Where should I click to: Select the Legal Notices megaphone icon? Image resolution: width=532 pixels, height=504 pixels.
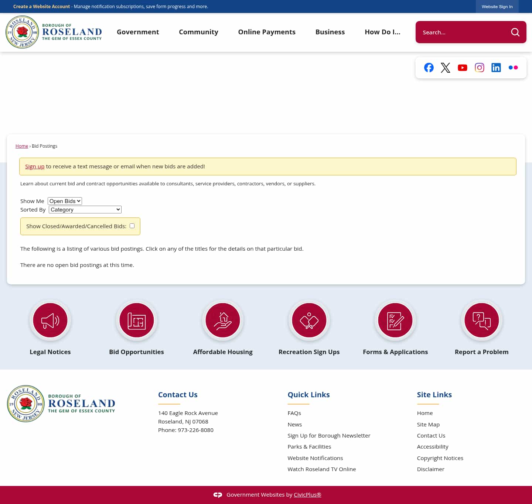point(50,320)
